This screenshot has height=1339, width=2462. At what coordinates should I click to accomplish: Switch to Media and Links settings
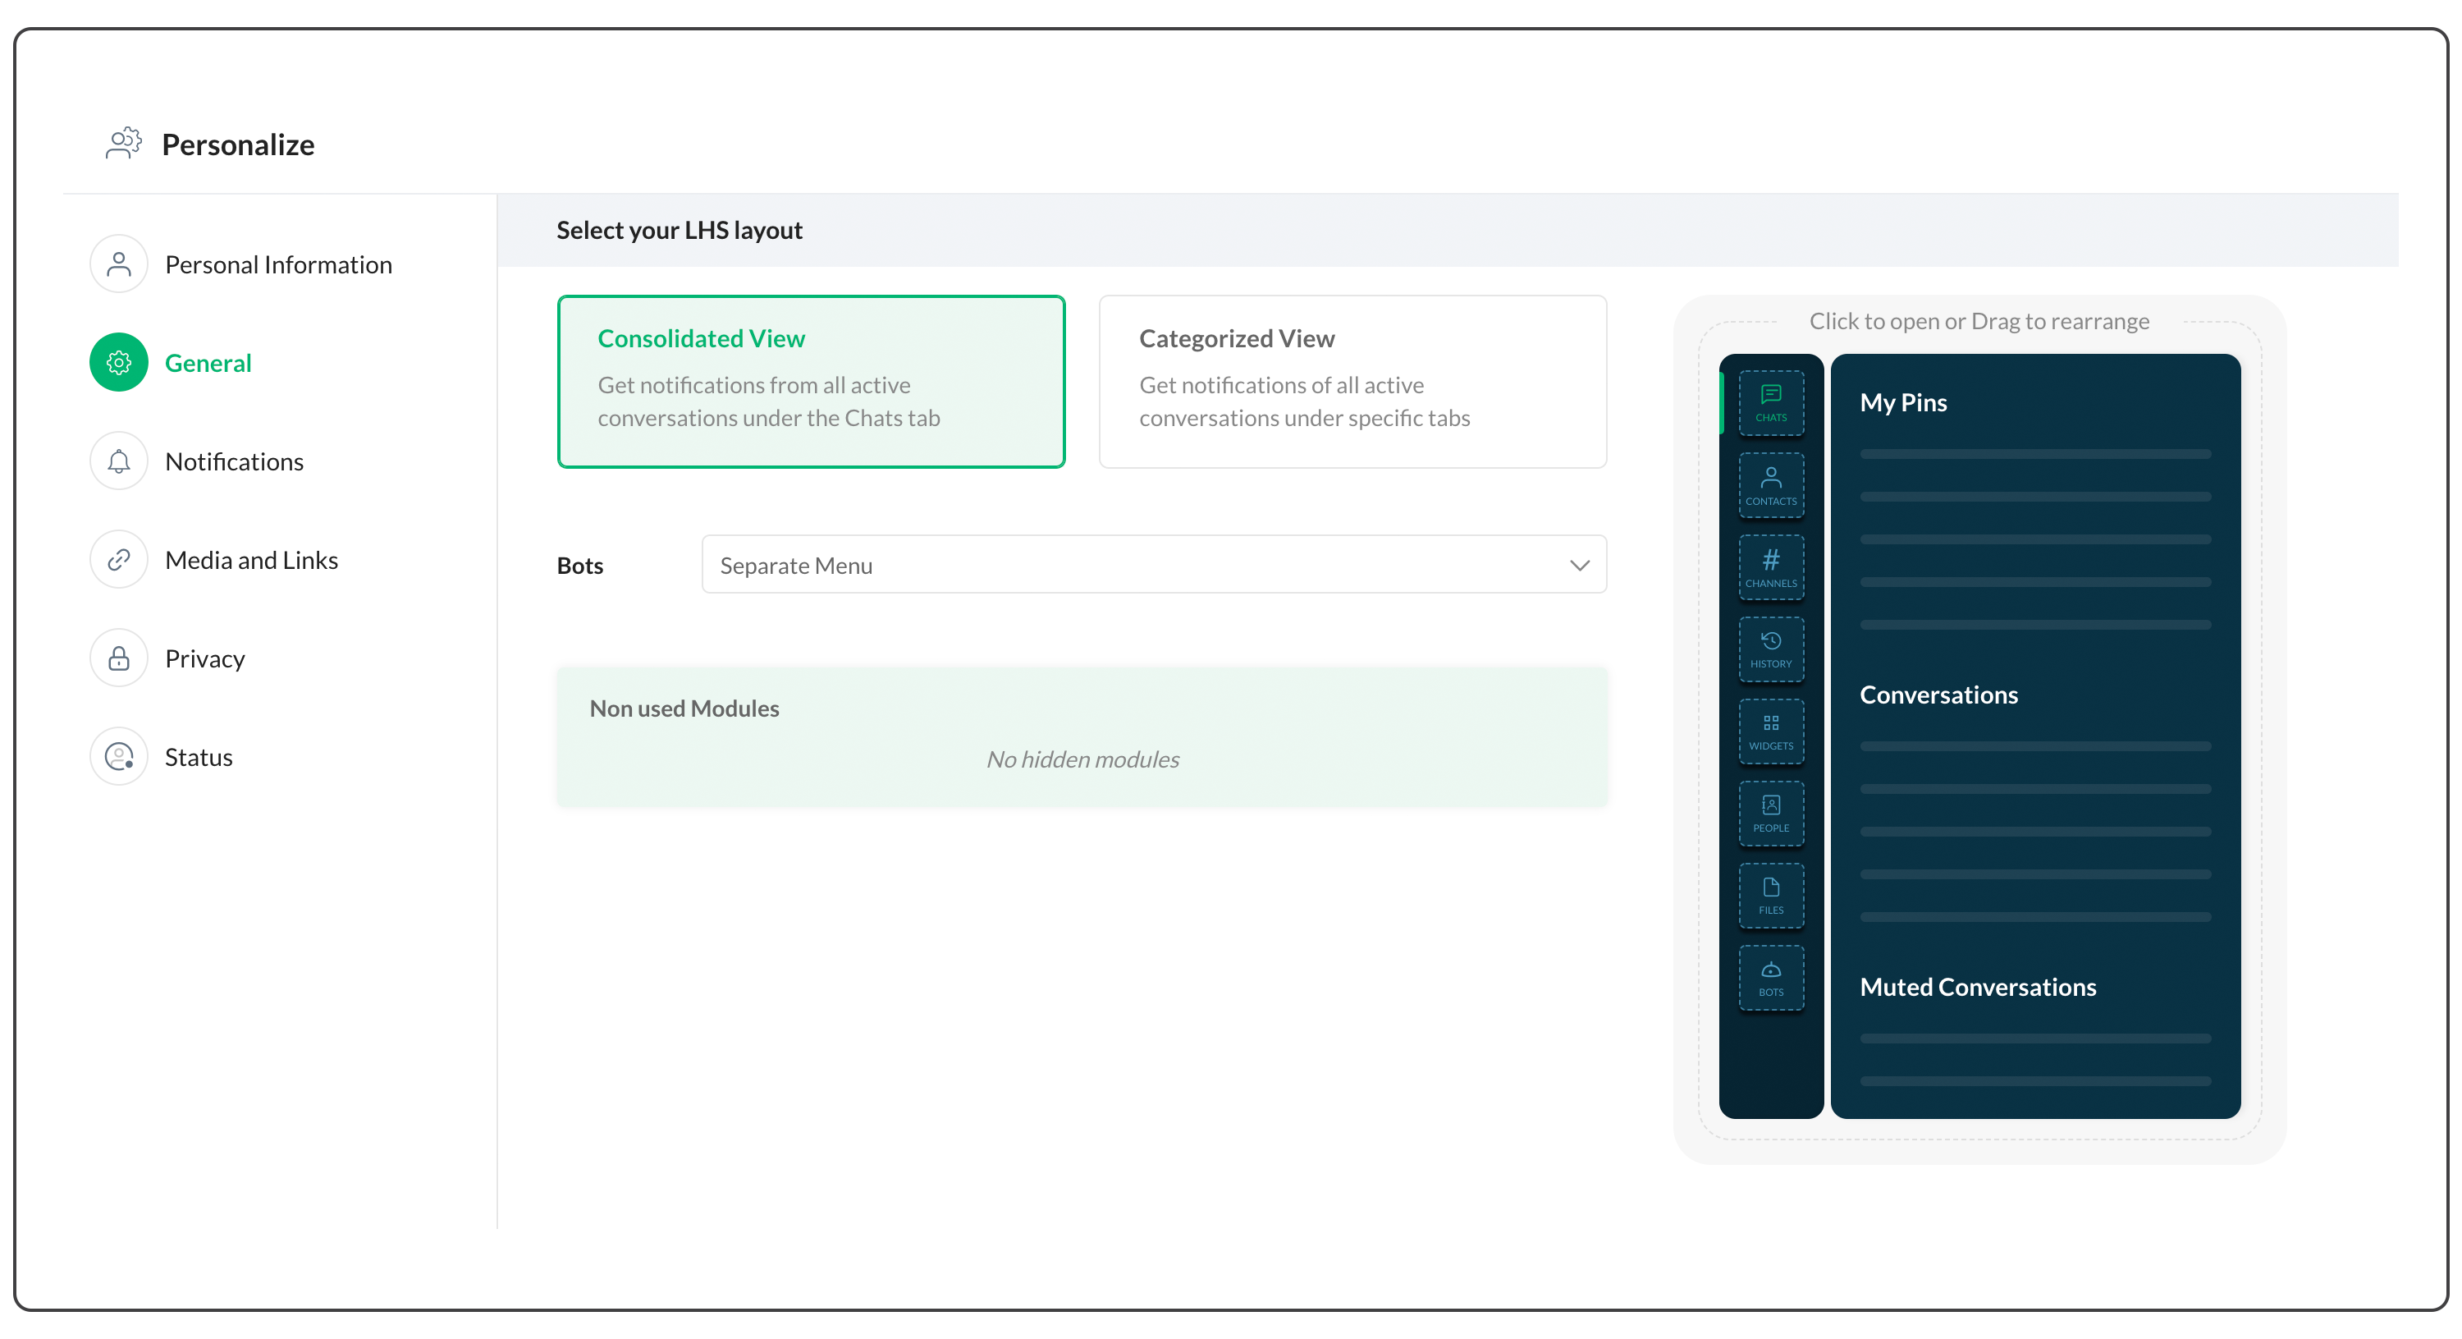pyautogui.click(x=251, y=561)
